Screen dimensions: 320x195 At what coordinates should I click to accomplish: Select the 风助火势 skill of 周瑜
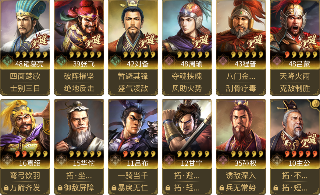click(187, 88)
